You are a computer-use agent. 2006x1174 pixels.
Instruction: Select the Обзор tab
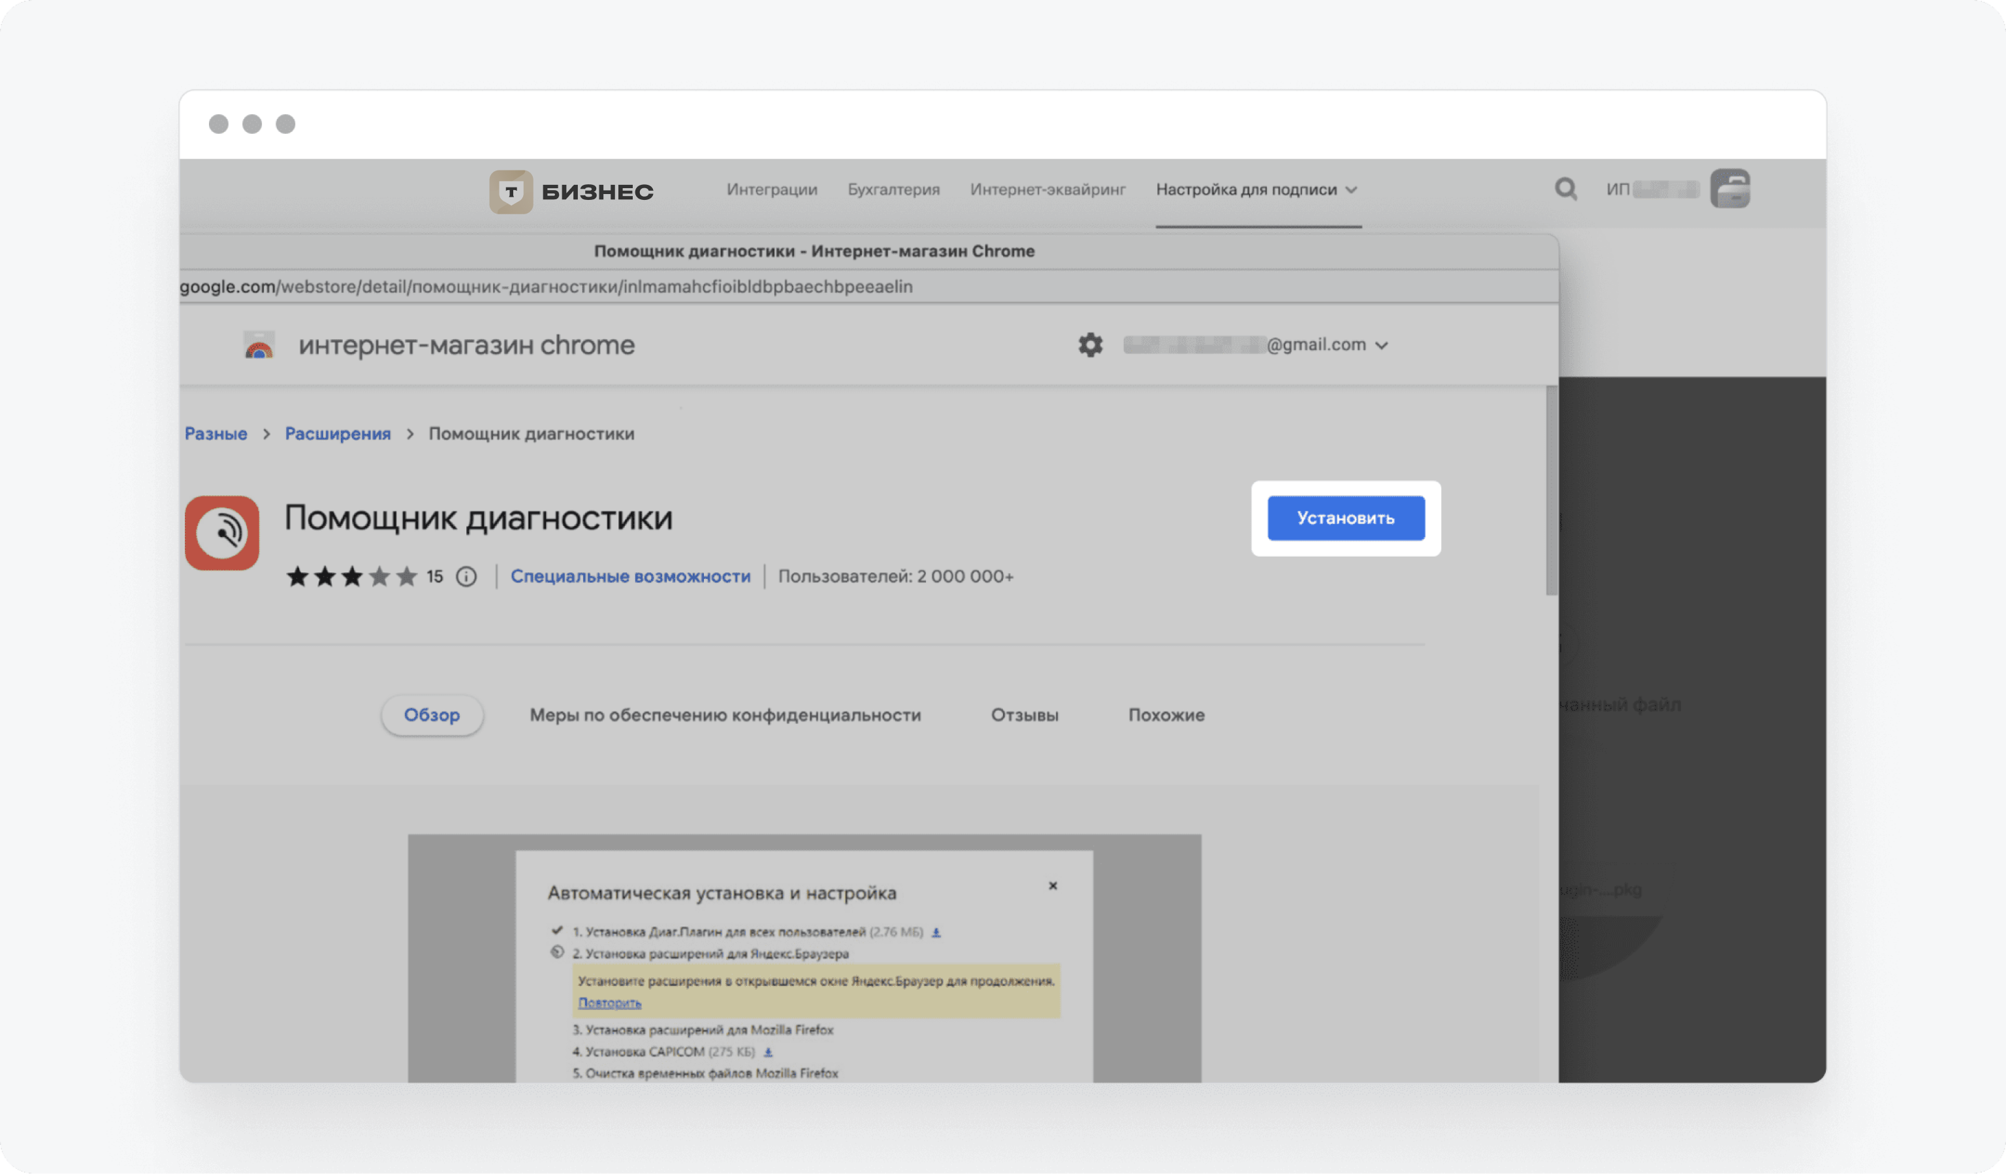coord(432,715)
